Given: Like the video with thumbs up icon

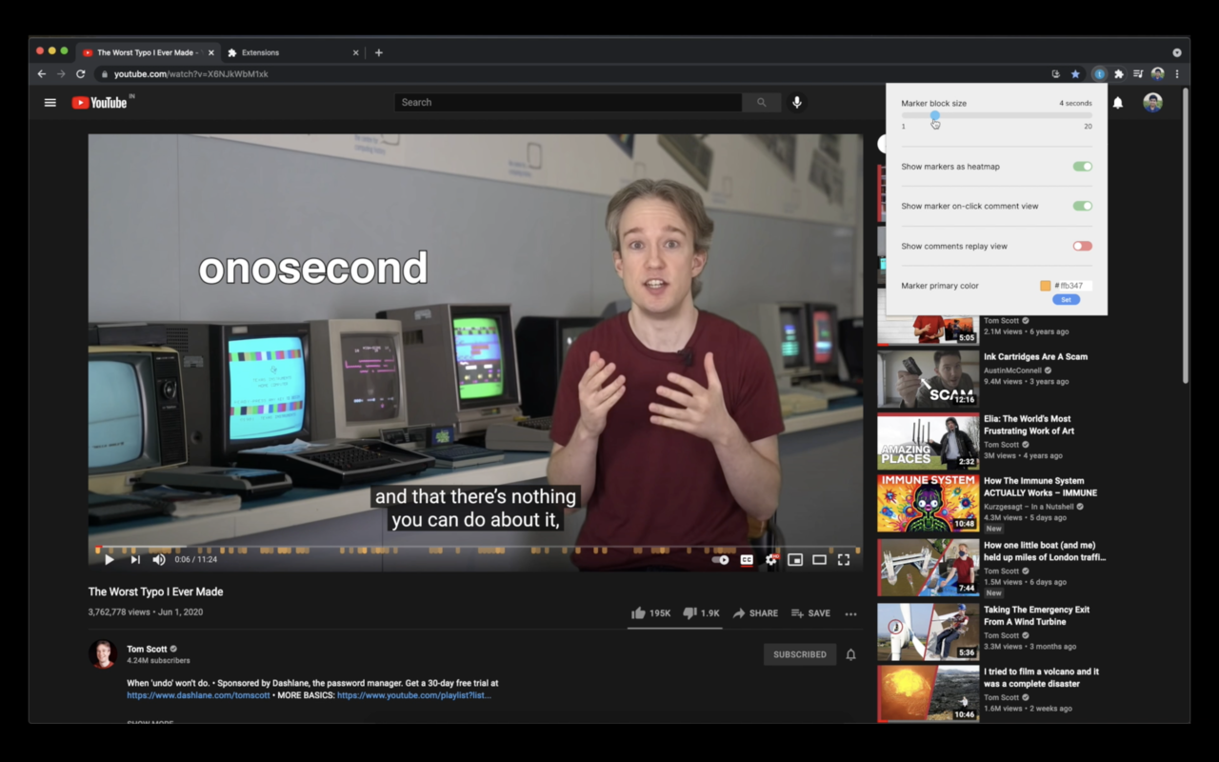Looking at the screenshot, I should pyautogui.click(x=638, y=613).
